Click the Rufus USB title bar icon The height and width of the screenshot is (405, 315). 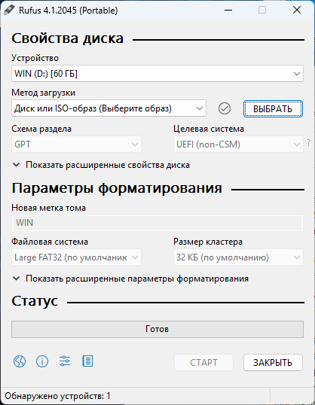click(9, 11)
